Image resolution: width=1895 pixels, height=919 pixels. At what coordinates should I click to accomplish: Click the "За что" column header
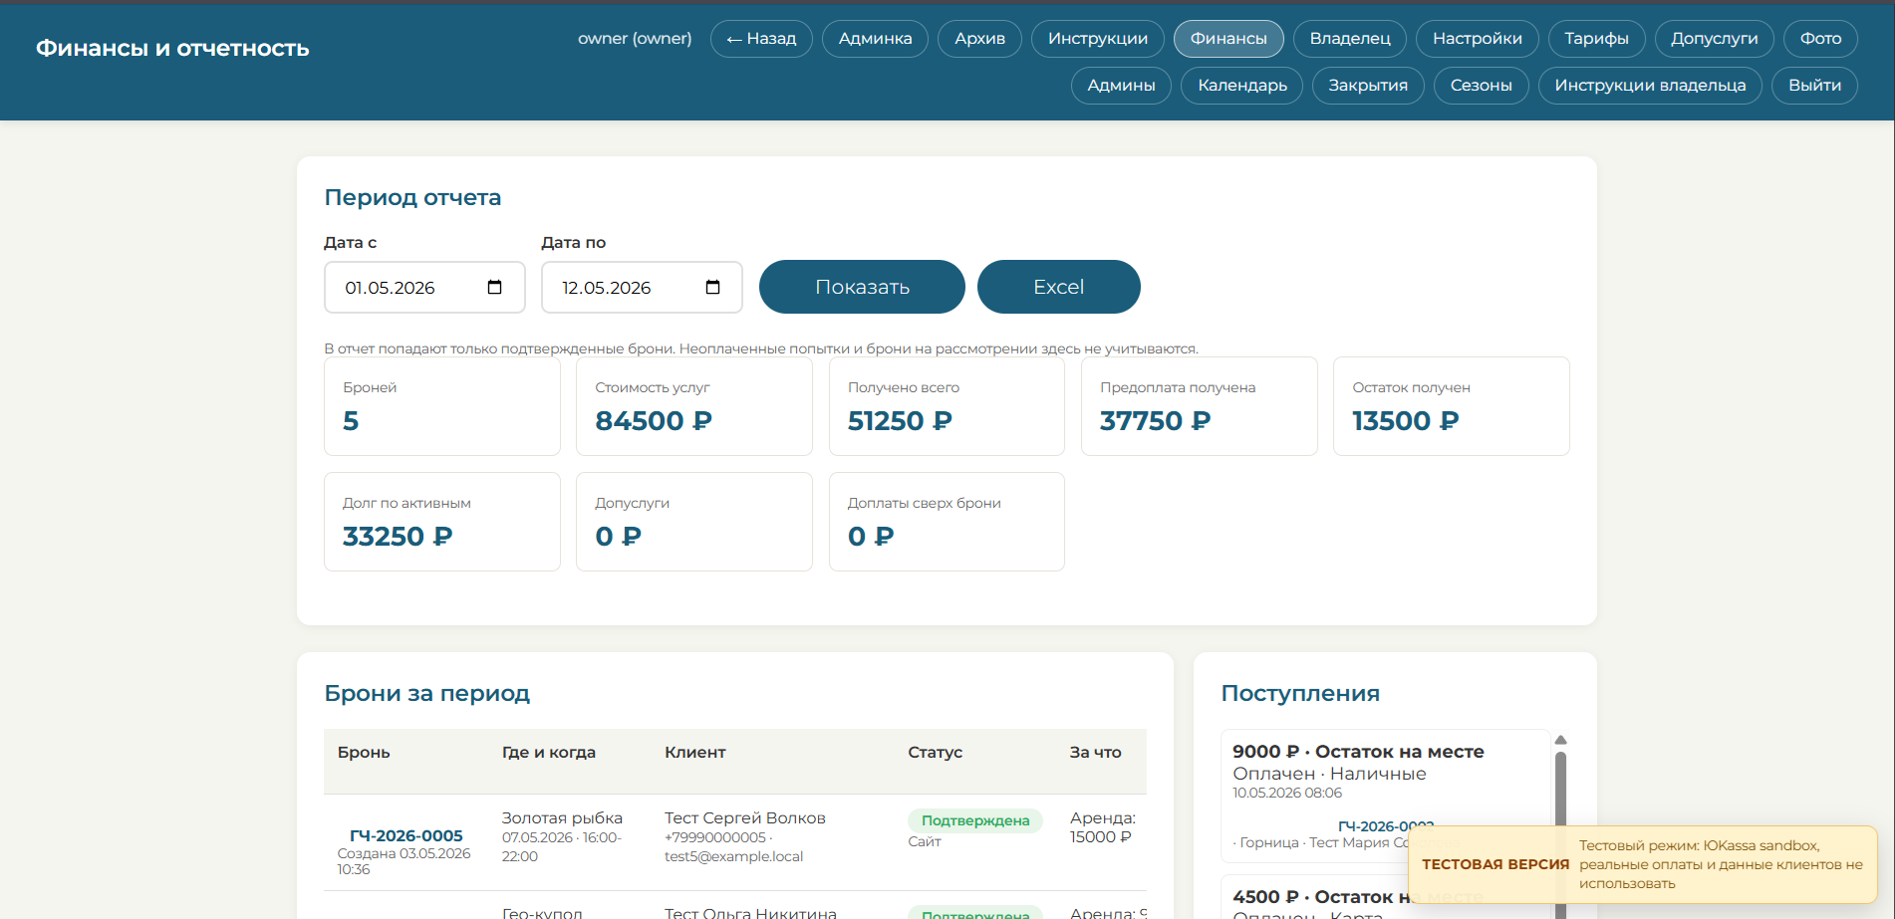(x=1095, y=753)
